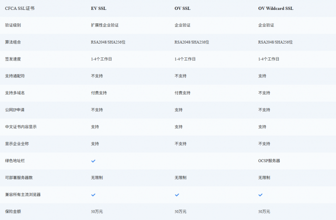The height and width of the screenshot is (220, 336).
Task: Click 企业验证 under OV Wildcard SSL column
Action: 266,25
